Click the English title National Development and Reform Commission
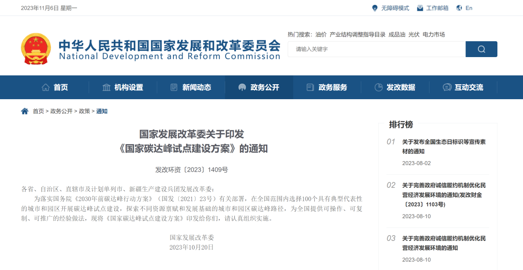Image resolution: width=523 pixels, height=270 pixels. coord(169,56)
